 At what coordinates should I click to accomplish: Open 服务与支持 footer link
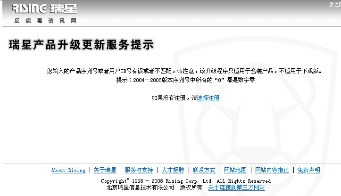pos(139,170)
